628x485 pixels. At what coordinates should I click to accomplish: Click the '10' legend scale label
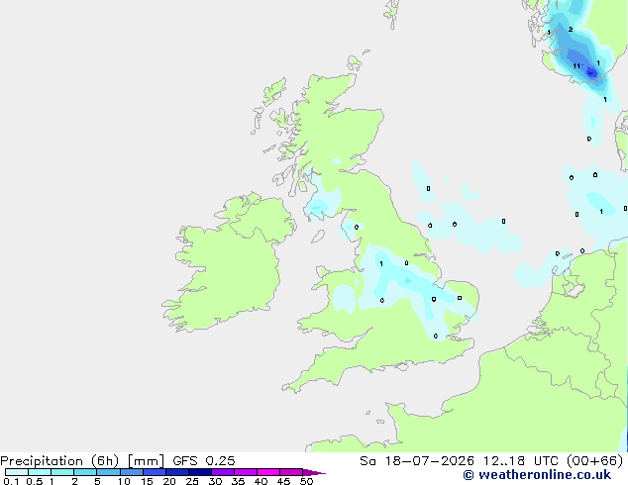click(124, 481)
